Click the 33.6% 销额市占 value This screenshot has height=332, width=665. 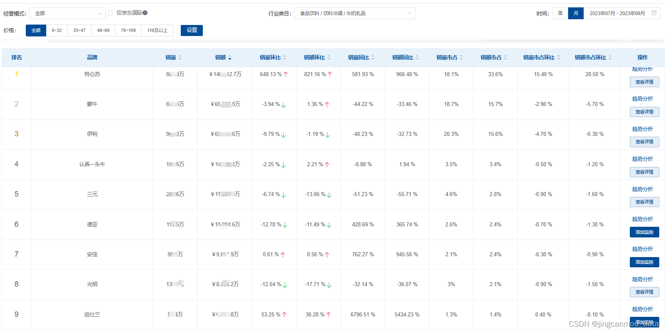point(495,74)
